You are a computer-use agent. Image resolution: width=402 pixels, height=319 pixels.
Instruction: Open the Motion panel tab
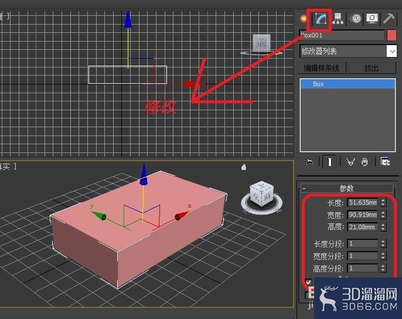356,19
